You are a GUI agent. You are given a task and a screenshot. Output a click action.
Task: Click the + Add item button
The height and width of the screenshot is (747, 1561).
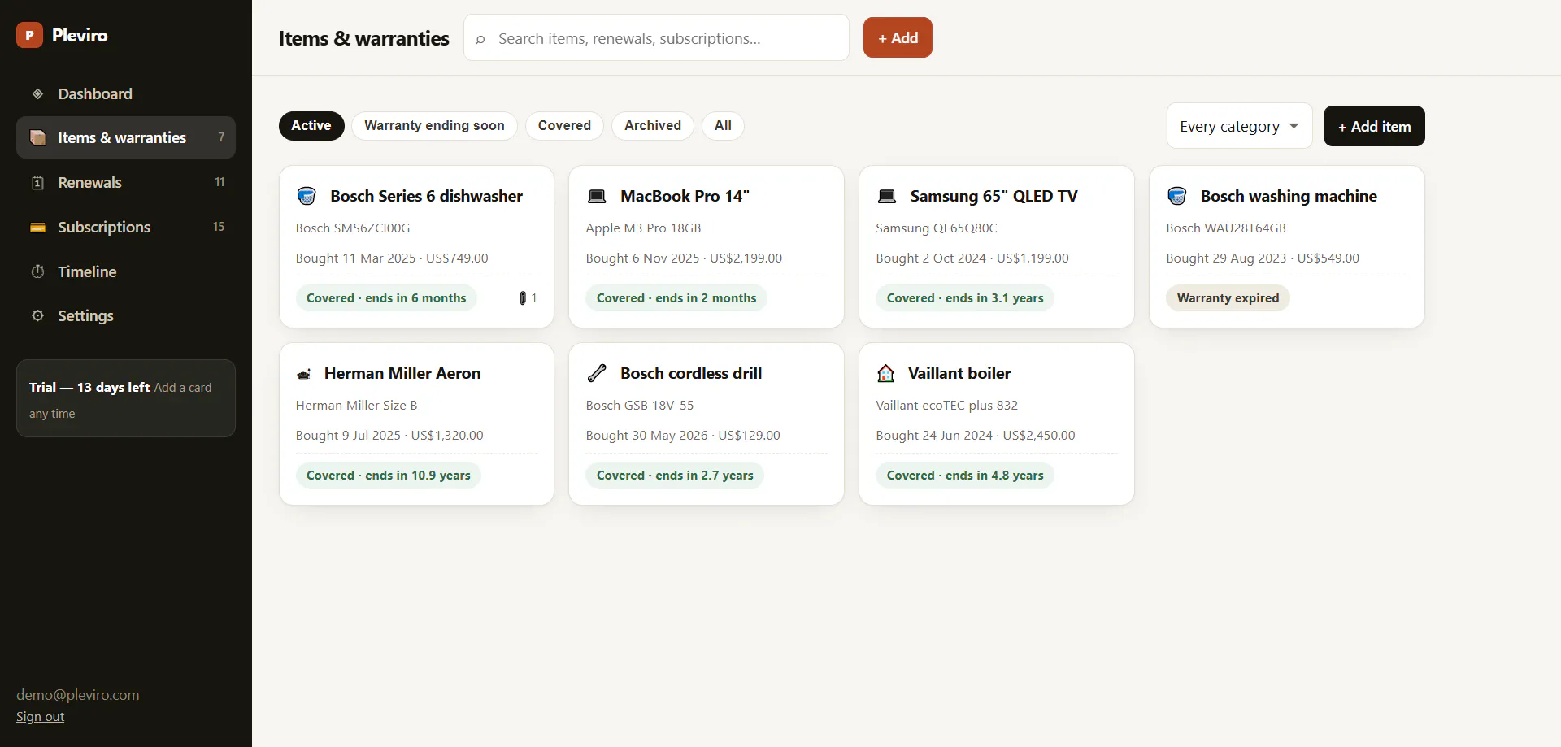(1374, 126)
